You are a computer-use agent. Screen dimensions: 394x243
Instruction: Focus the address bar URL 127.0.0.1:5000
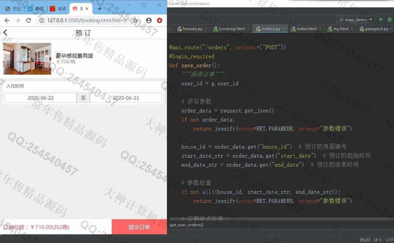coord(87,20)
